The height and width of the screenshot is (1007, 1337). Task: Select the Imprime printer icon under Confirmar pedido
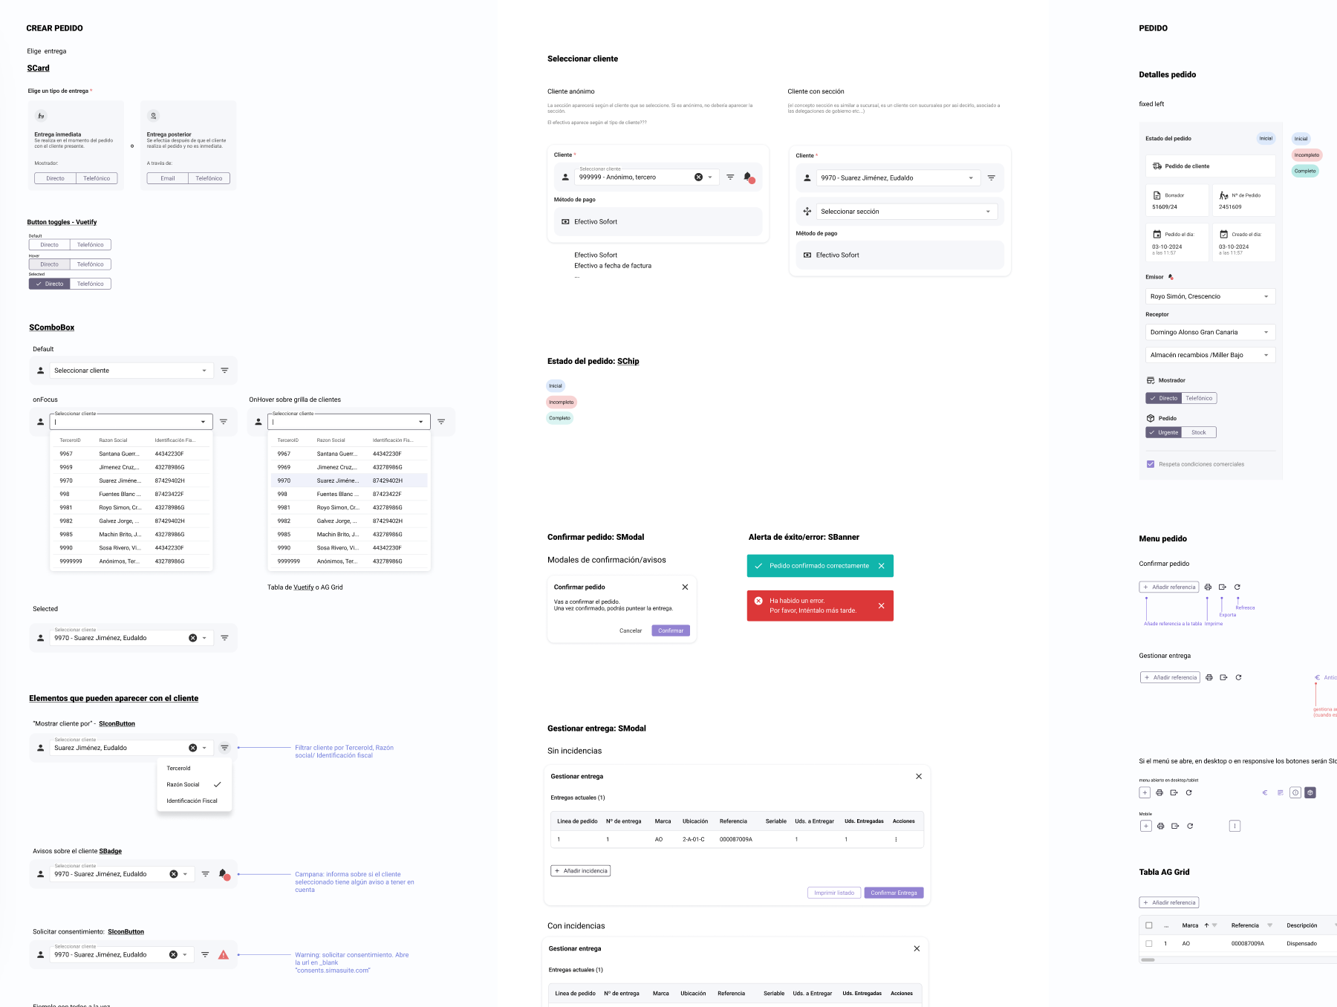pyautogui.click(x=1208, y=587)
